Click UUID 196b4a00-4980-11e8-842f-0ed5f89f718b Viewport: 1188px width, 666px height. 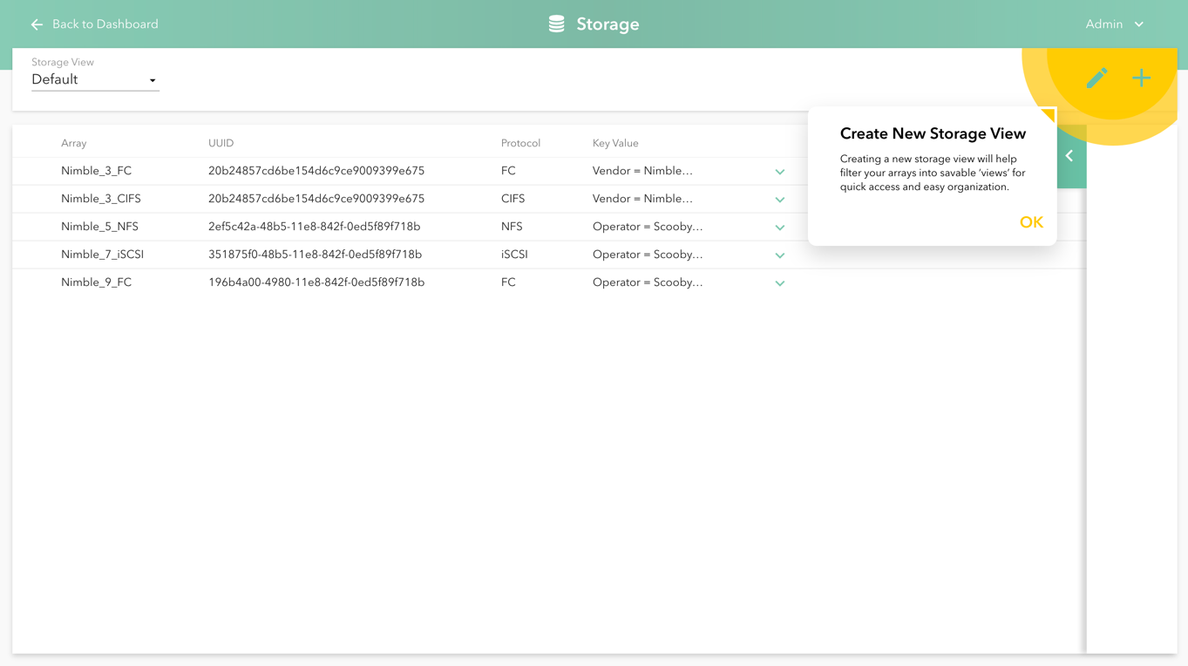coord(316,282)
